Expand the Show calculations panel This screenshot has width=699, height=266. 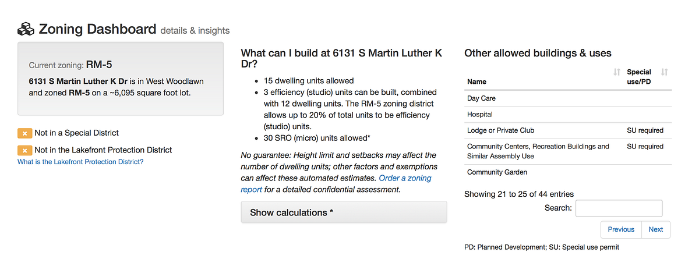coord(344,212)
